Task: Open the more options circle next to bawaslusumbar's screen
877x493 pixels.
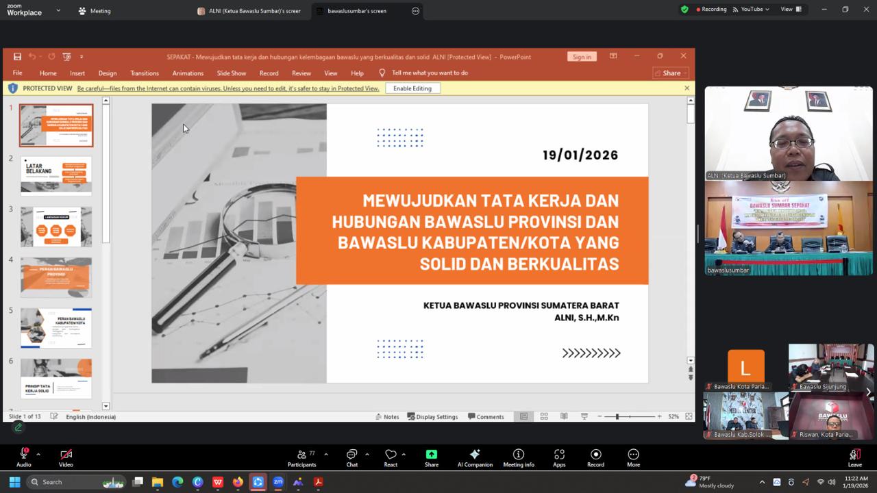Action: (415, 11)
